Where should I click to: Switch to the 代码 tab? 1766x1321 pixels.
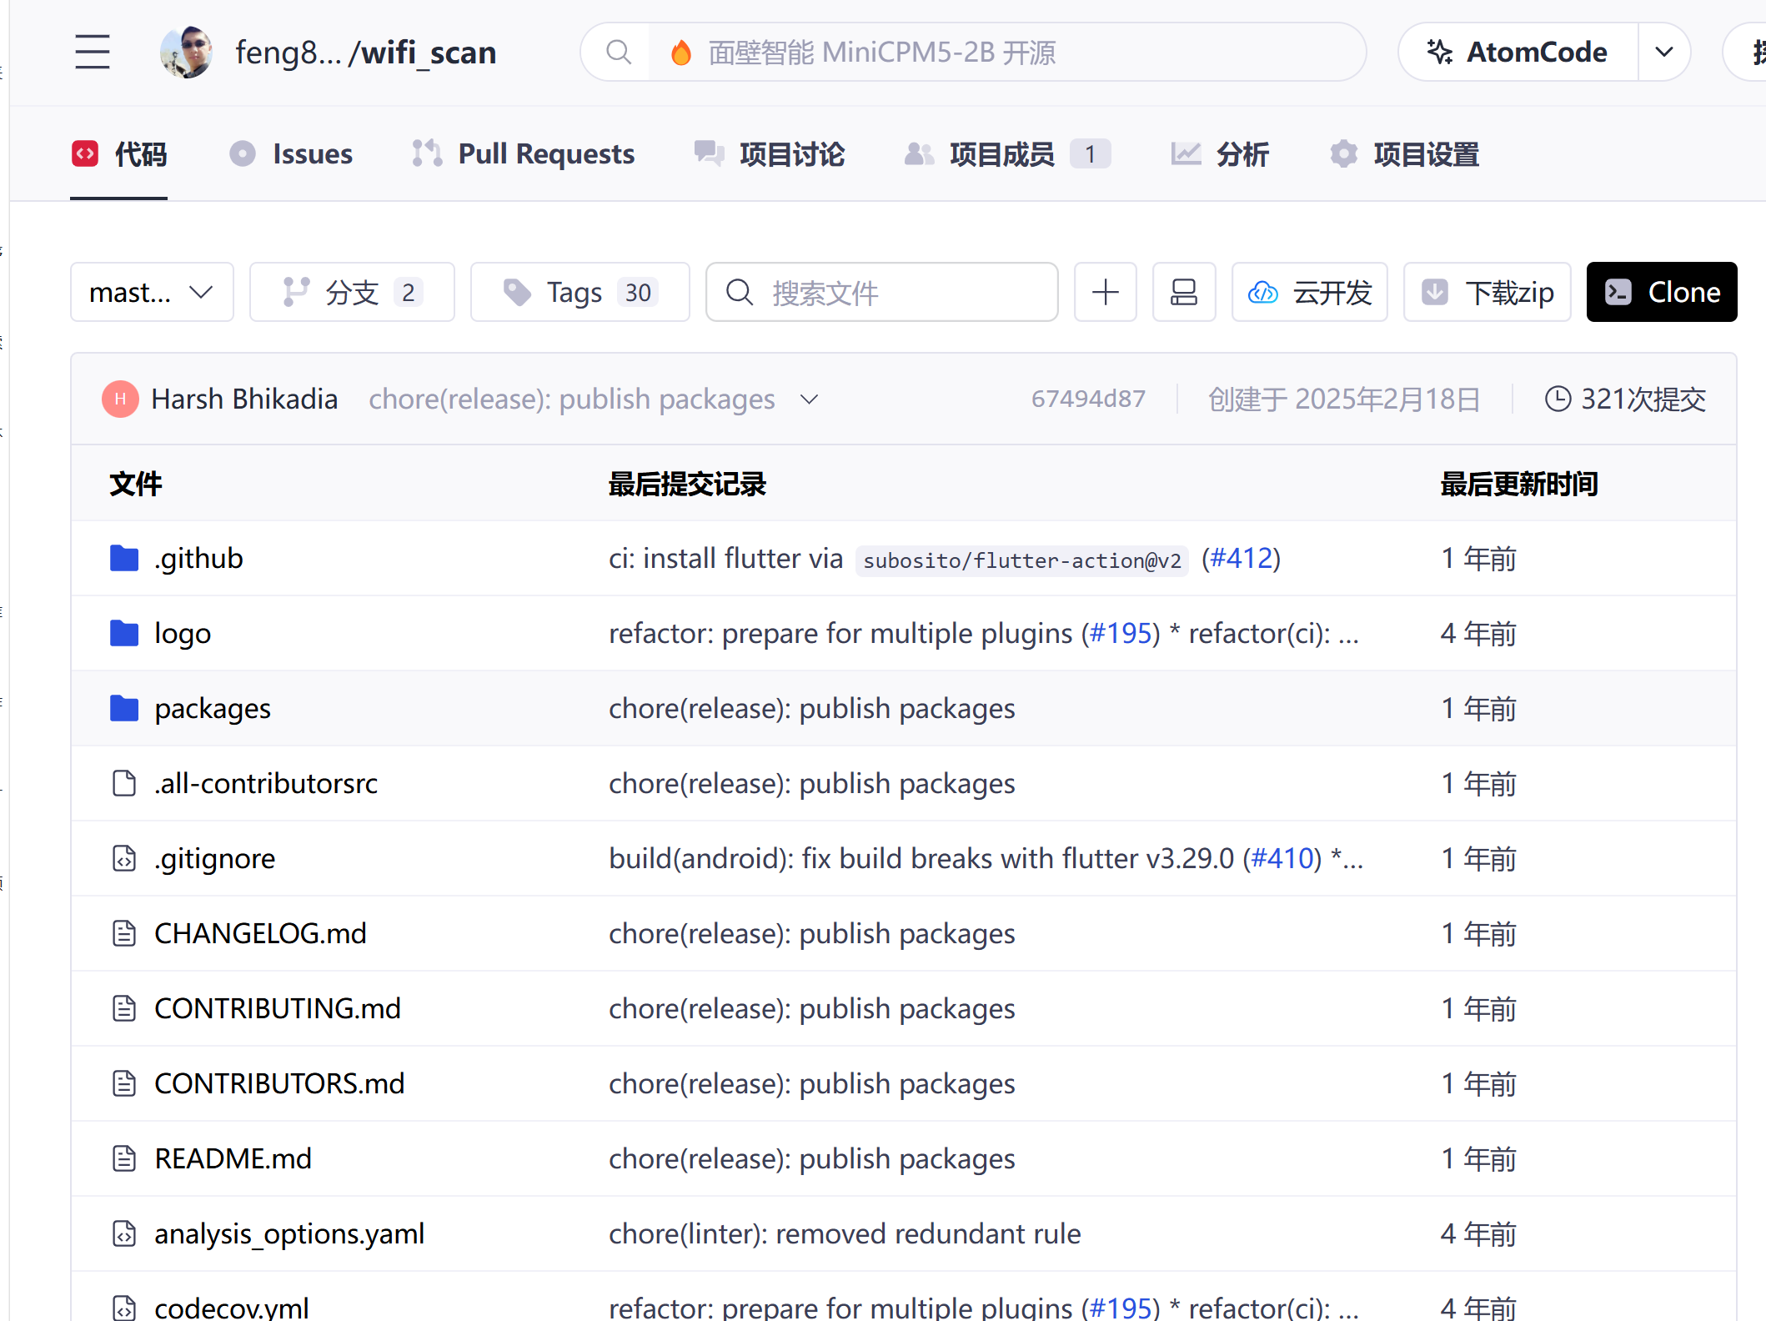tap(119, 154)
